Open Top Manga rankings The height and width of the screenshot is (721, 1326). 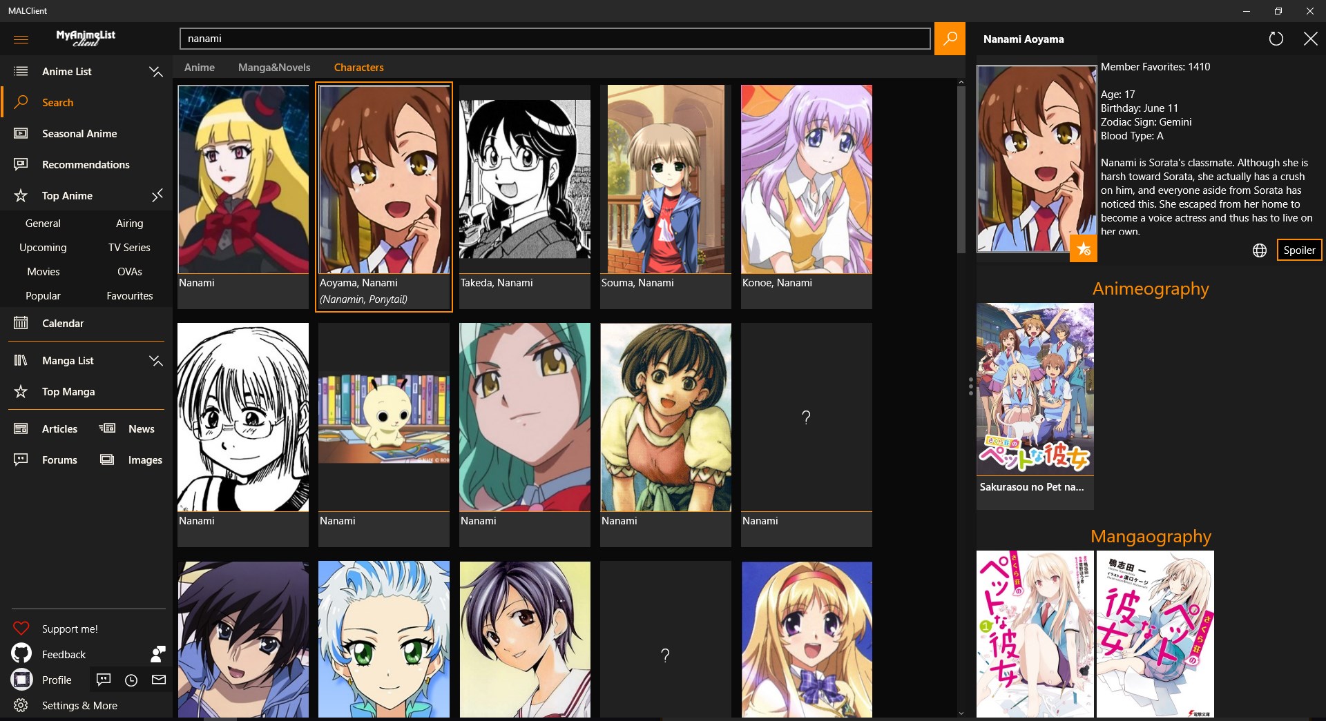coord(68,392)
